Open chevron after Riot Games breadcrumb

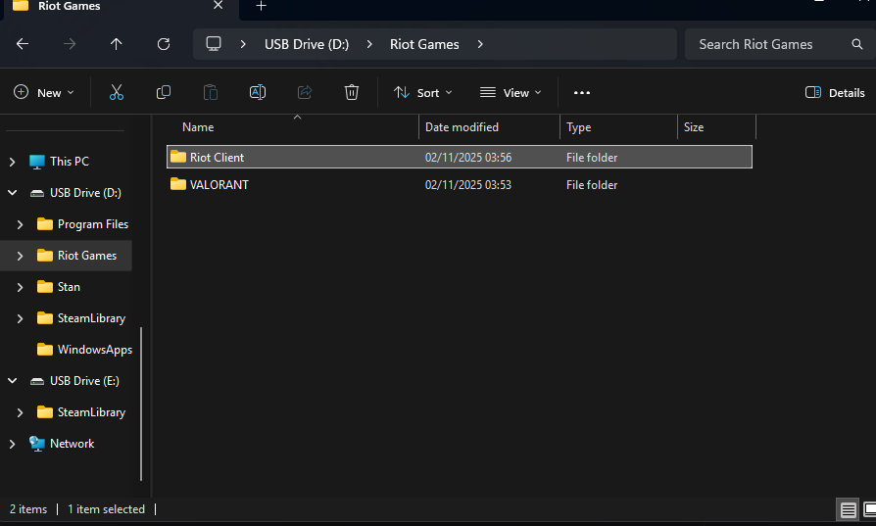(x=480, y=44)
